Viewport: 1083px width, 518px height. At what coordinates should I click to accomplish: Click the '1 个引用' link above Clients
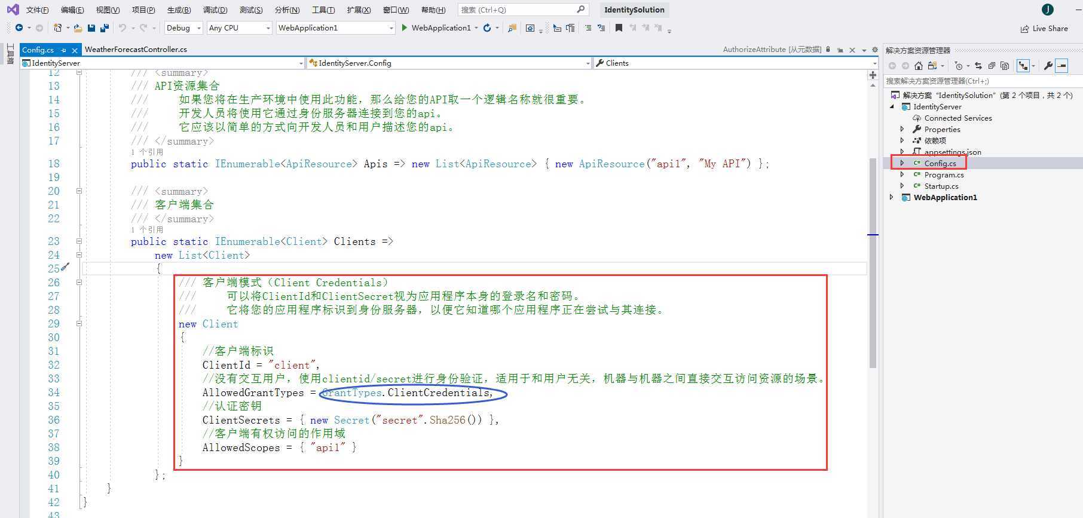click(x=147, y=230)
